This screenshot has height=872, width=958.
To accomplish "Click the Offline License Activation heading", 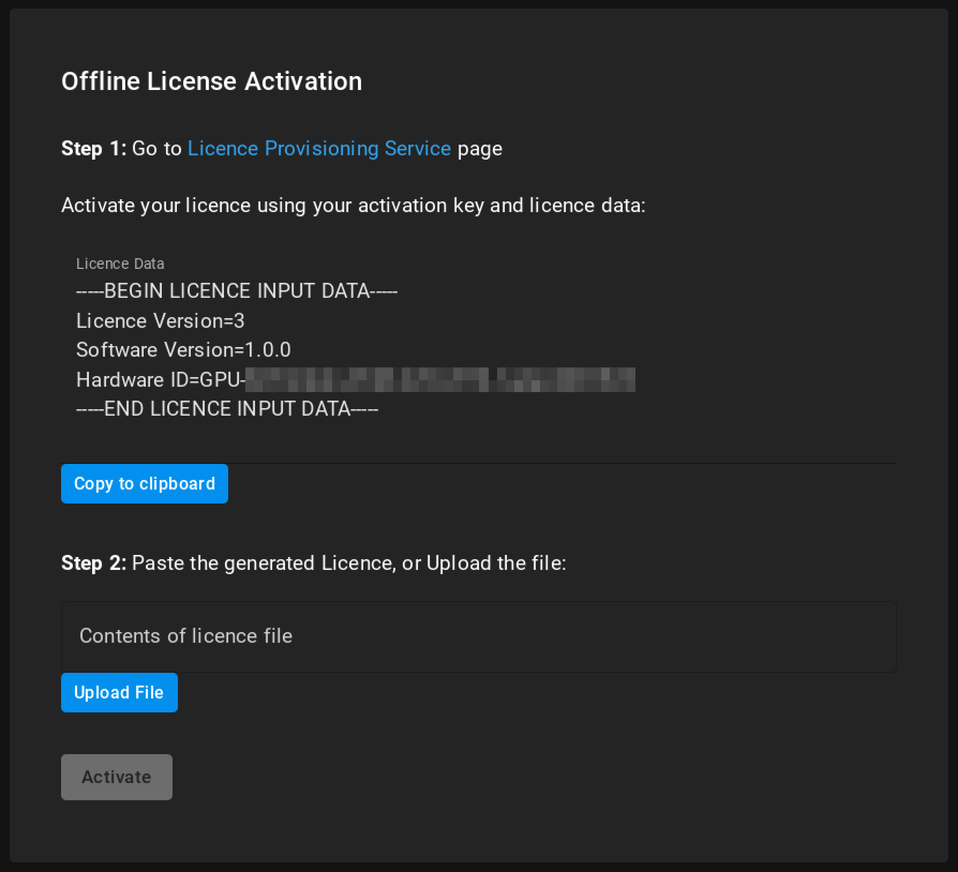I will point(211,81).
